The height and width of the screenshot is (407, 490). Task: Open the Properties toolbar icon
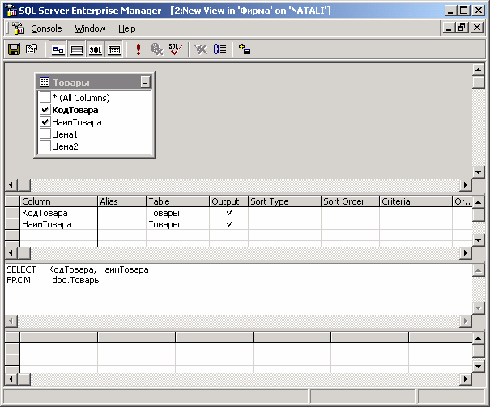[32, 49]
